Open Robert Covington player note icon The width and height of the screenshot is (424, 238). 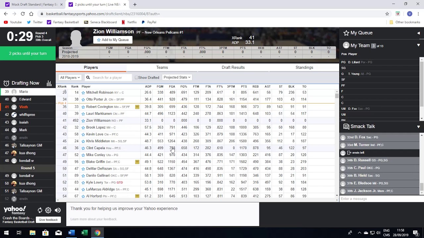(x=137, y=107)
